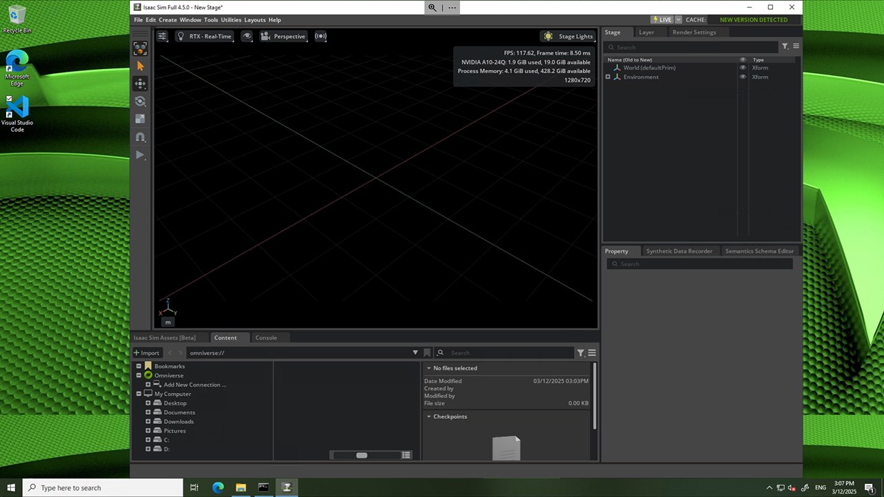Switch to the Console tab
The width and height of the screenshot is (884, 497).
[x=266, y=338]
